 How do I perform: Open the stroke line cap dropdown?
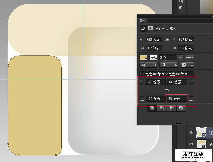point(170,65)
